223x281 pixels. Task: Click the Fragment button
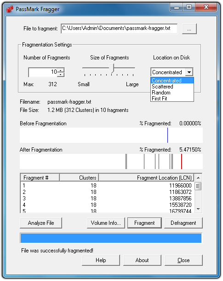coord(144,223)
